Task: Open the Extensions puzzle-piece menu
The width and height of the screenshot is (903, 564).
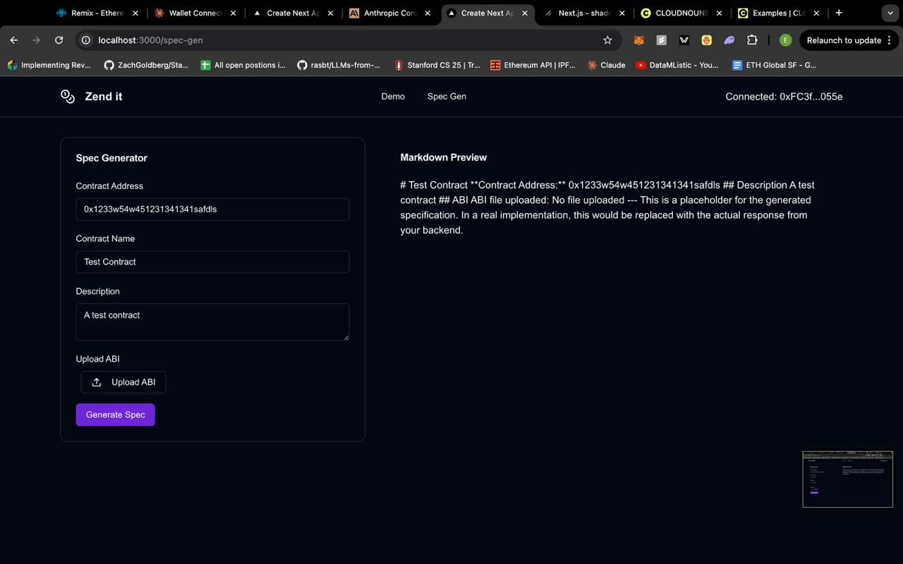Action: pos(752,40)
